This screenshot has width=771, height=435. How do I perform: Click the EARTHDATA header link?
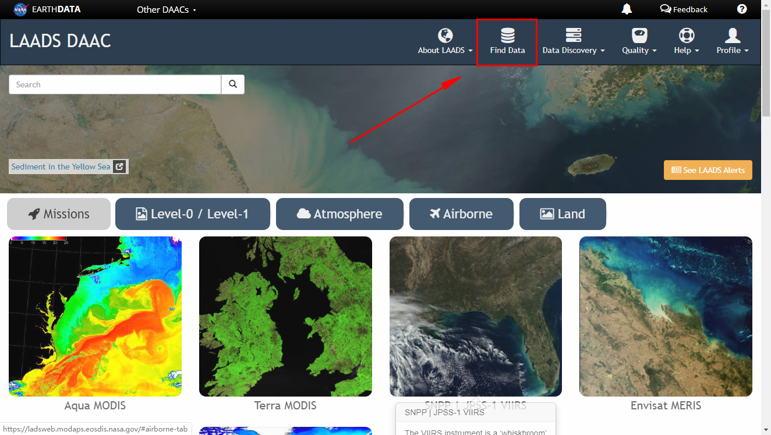point(57,9)
